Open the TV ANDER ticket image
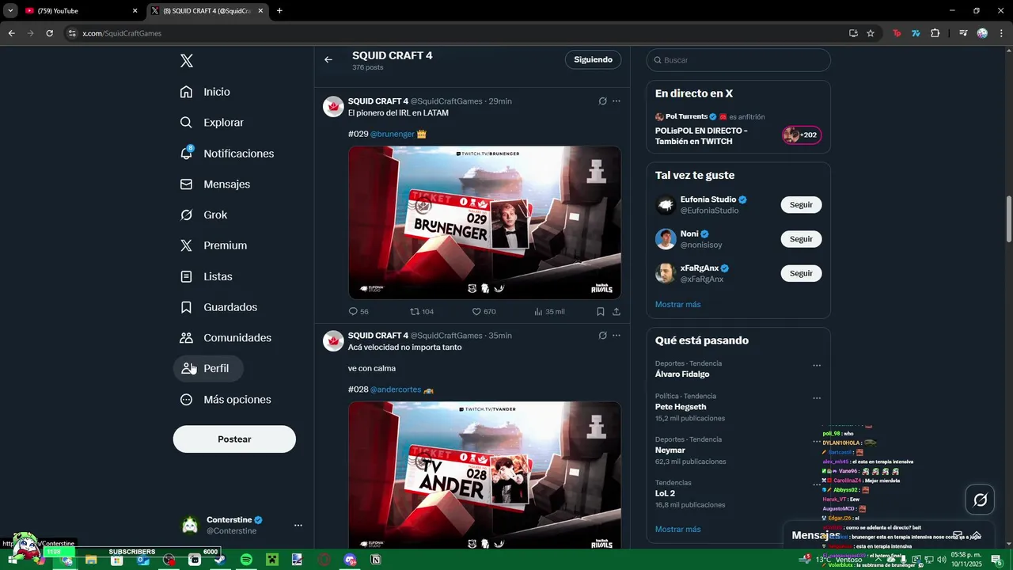 click(484, 475)
